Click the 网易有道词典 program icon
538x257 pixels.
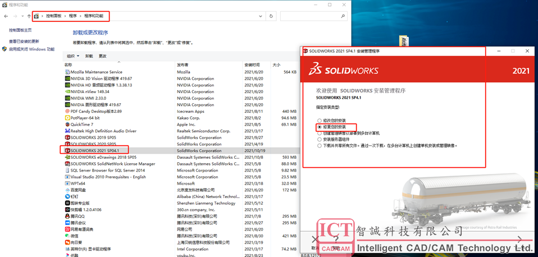coord(67,230)
